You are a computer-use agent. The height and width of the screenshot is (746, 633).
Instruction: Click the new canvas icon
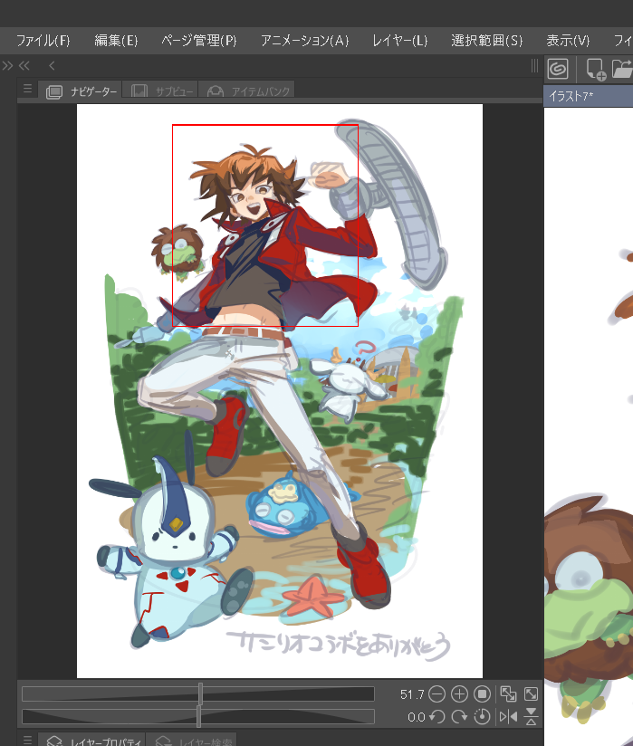(x=595, y=69)
